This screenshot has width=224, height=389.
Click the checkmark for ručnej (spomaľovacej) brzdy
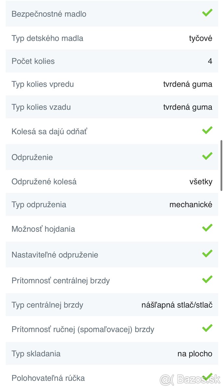(x=207, y=328)
